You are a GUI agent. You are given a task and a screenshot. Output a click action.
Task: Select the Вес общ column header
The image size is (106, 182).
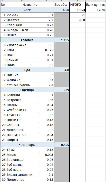tap(62, 5)
